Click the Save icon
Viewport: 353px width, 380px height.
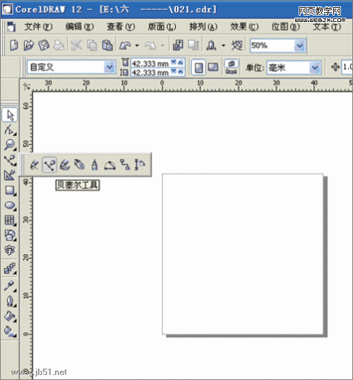coord(44,45)
